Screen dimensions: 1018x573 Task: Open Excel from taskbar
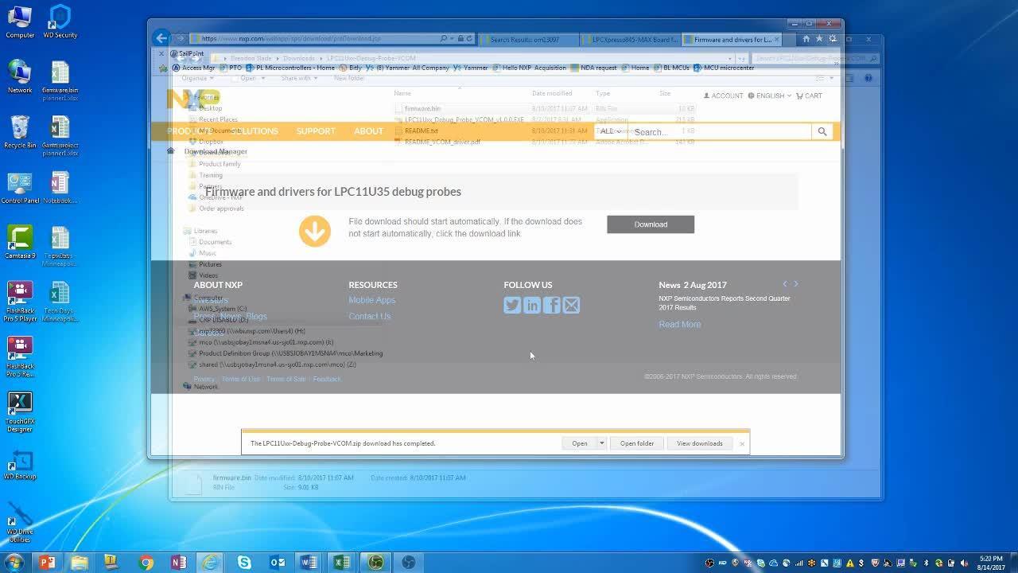coord(342,563)
